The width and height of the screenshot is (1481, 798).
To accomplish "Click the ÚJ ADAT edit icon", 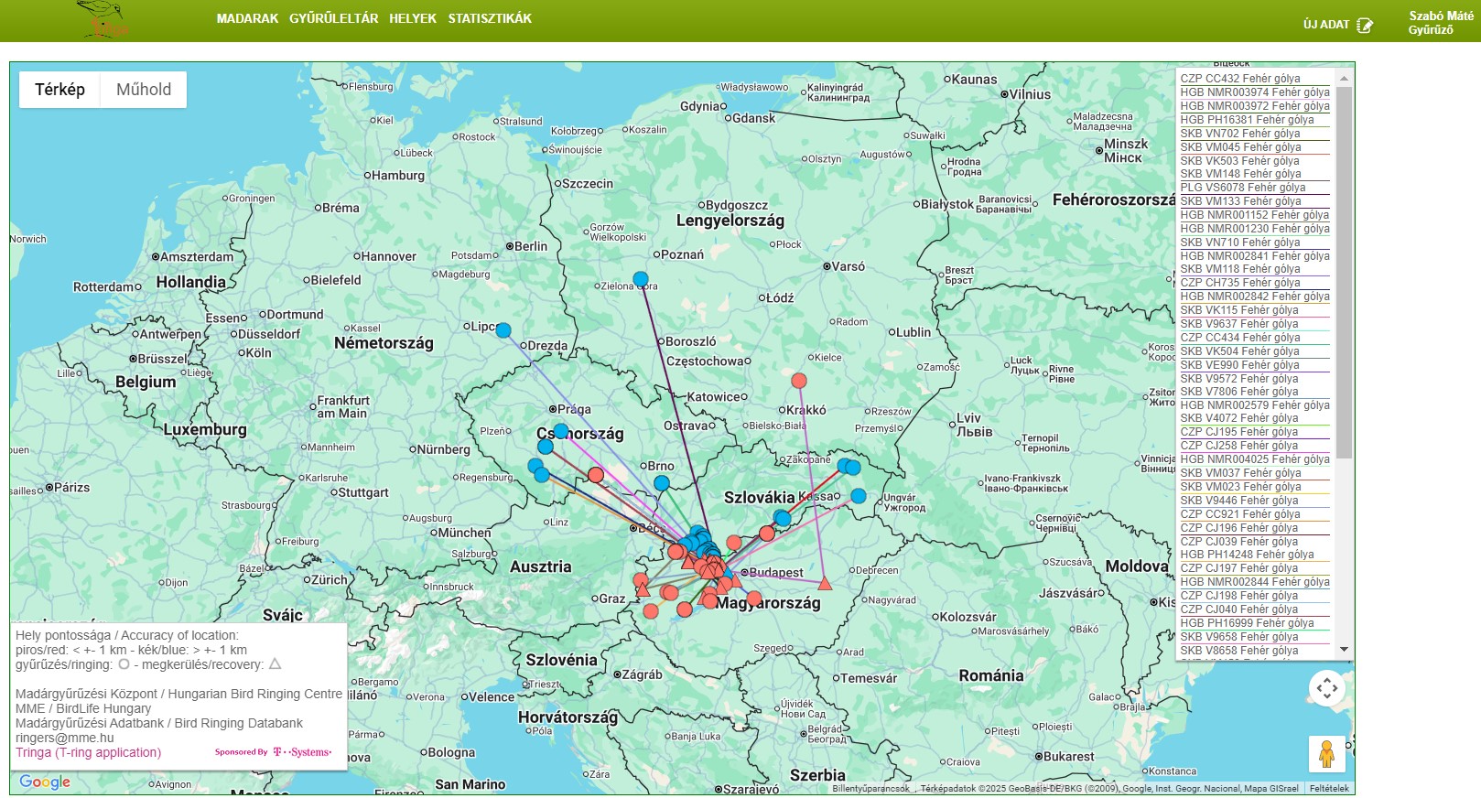I will click(1365, 25).
